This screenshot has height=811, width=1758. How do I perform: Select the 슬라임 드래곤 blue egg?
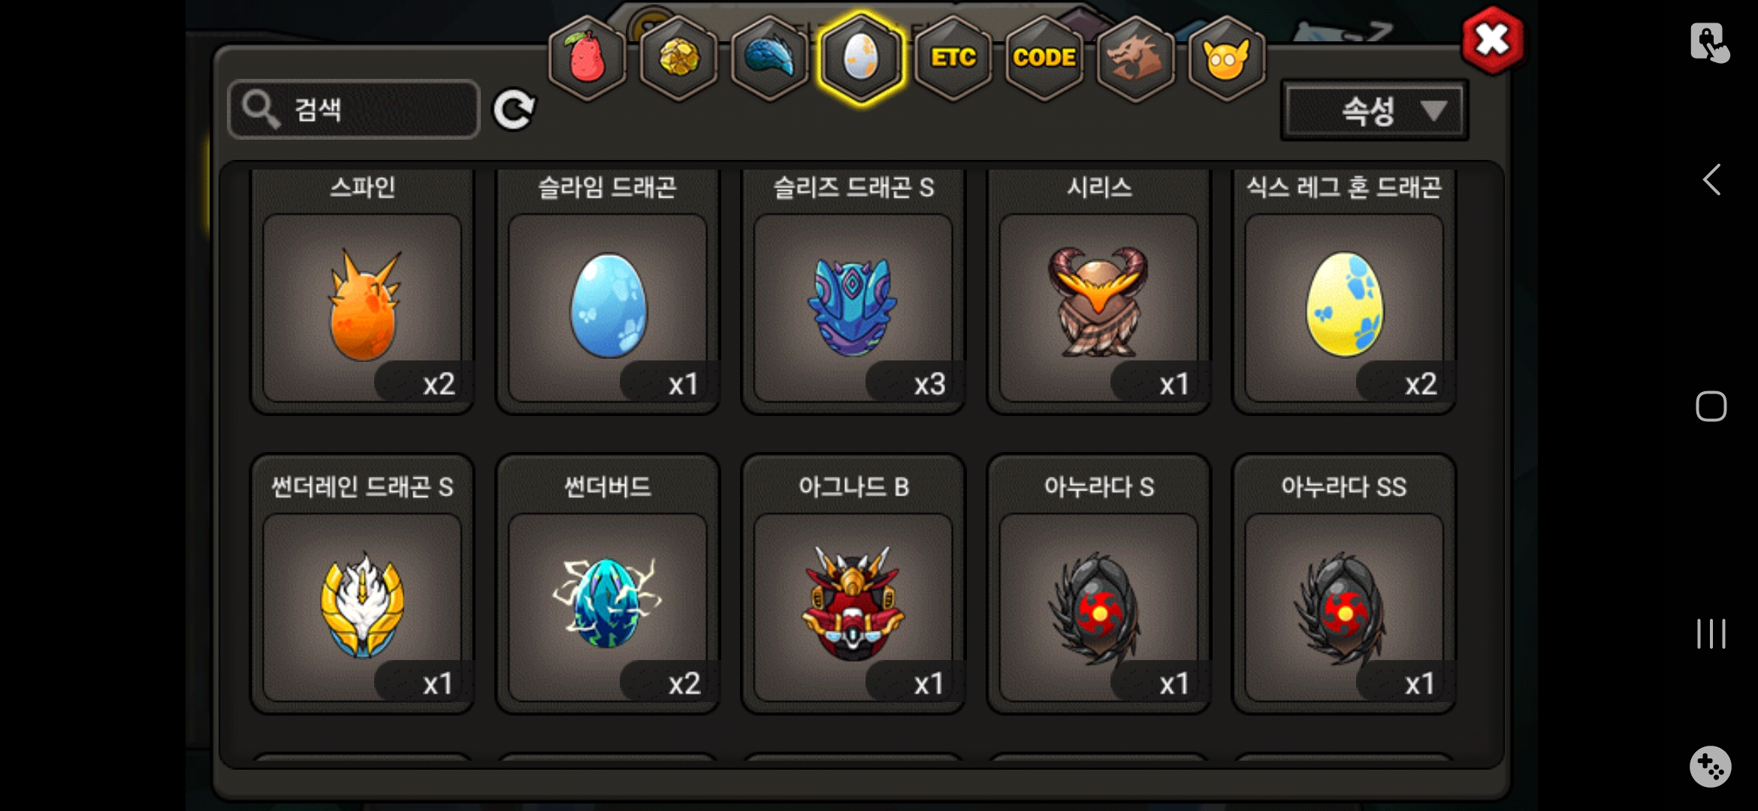[x=608, y=292]
